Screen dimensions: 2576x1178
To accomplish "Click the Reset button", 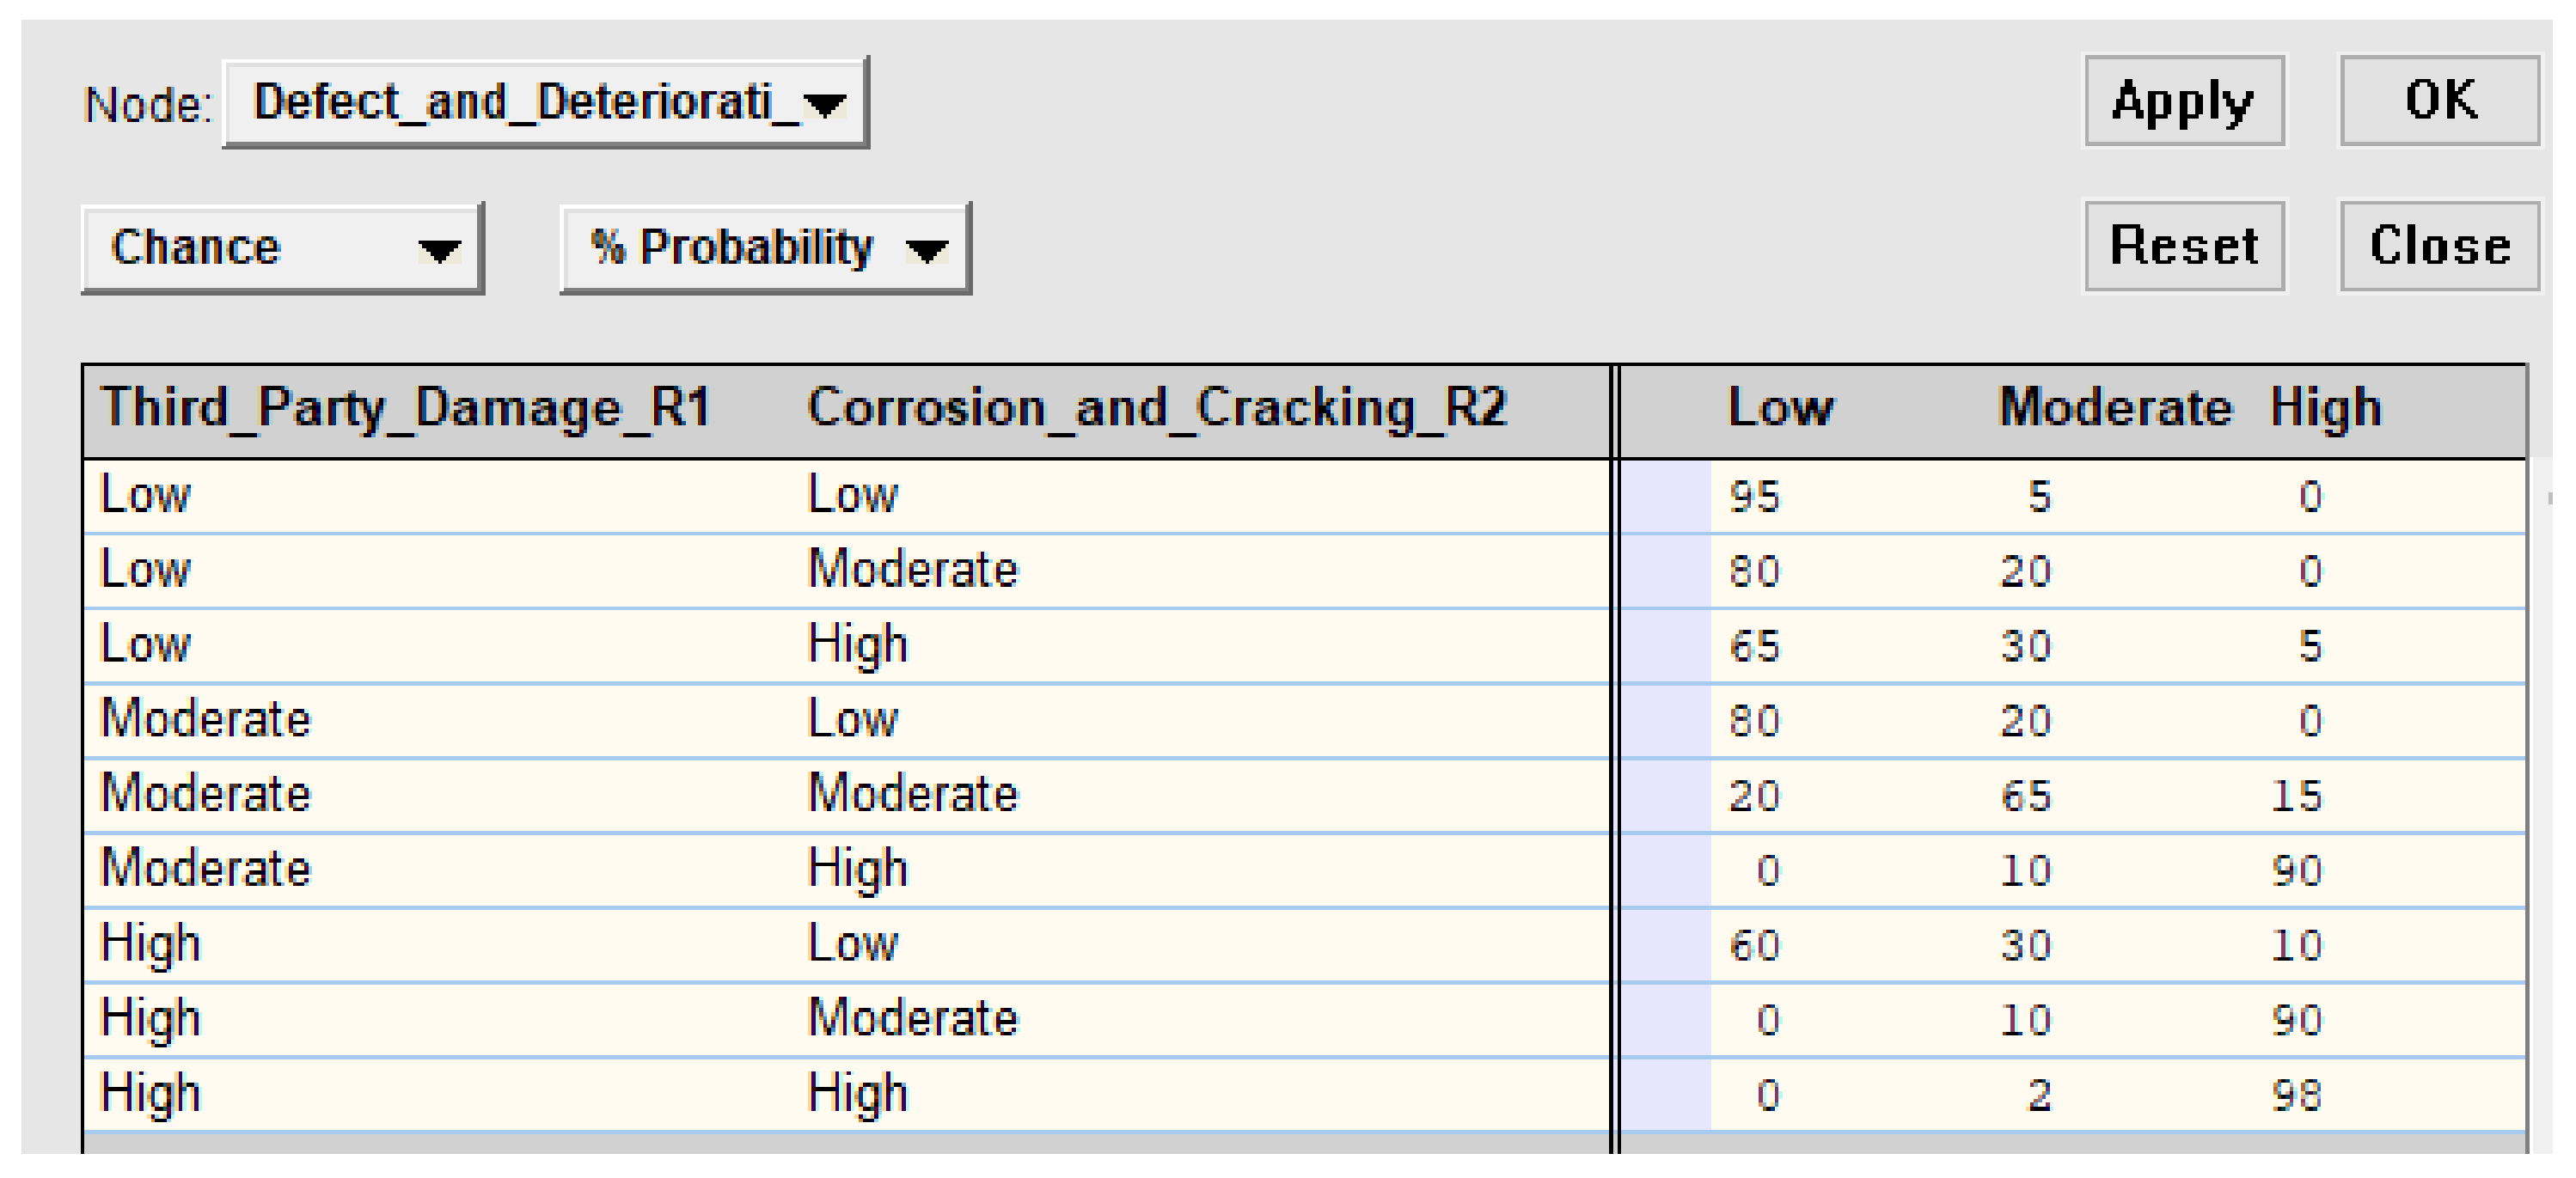I will pos(2183,247).
